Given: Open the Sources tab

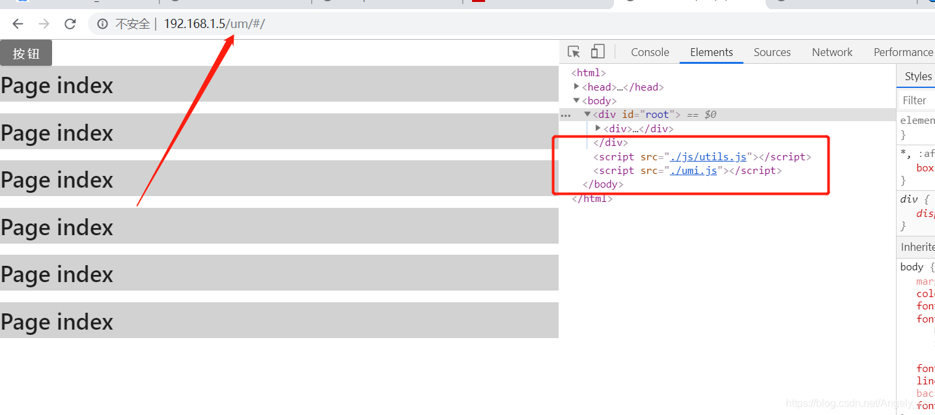Looking at the screenshot, I should coord(772,52).
